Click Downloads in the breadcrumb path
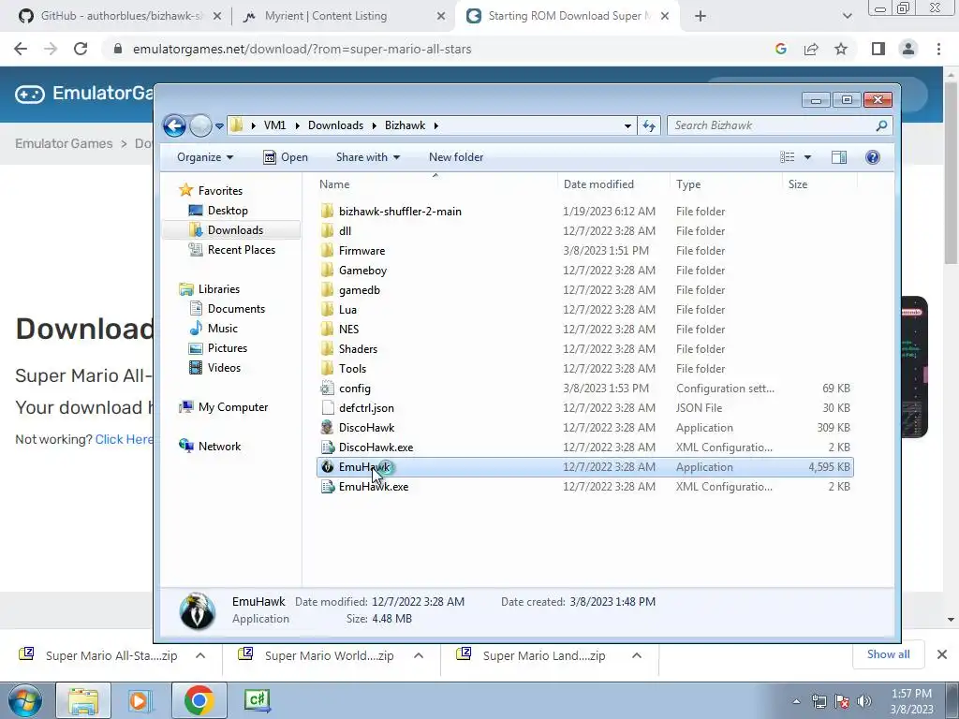The height and width of the screenshot is (719, 959). click(335, 125)
